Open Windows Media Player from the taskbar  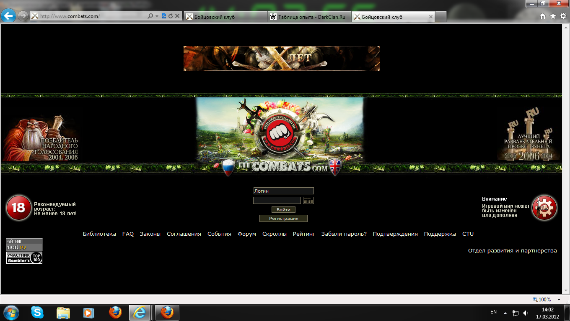[x=89, y=312]
